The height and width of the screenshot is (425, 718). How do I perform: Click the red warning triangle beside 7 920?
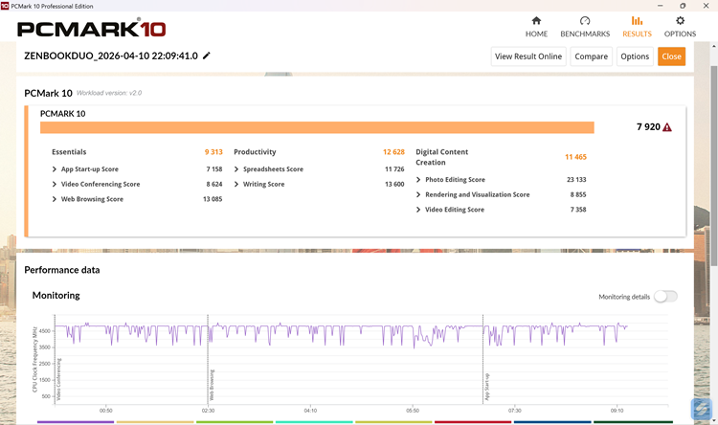point(667,127)
